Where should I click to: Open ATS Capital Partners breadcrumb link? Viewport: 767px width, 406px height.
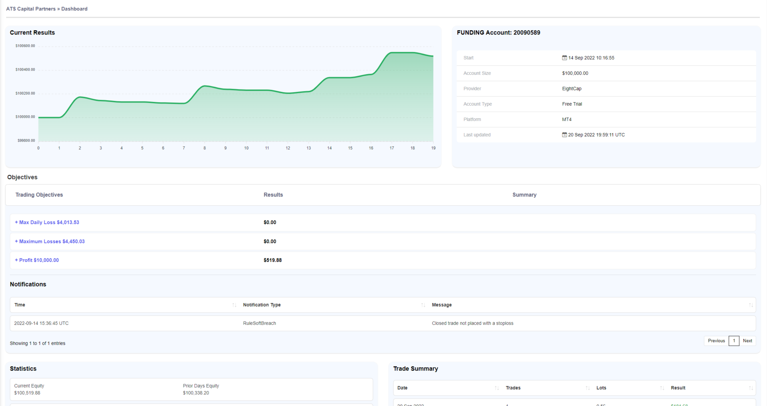[31, 9]
